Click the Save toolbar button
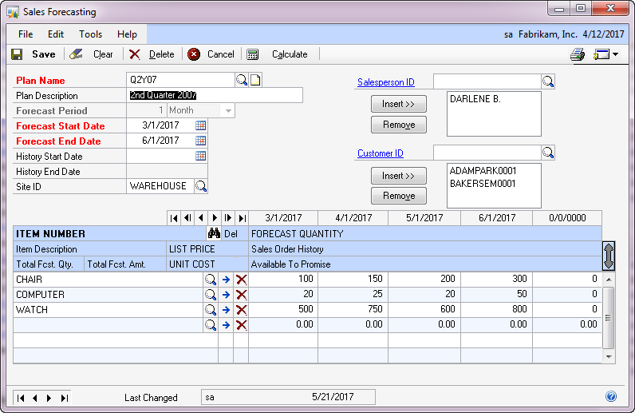The width and height of the screenshot is (635, 413). (x=34, y=54)
